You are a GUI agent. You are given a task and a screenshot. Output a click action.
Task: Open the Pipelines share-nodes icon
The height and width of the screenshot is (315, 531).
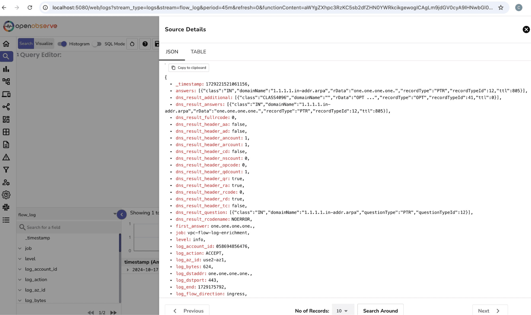click(6, 107)
